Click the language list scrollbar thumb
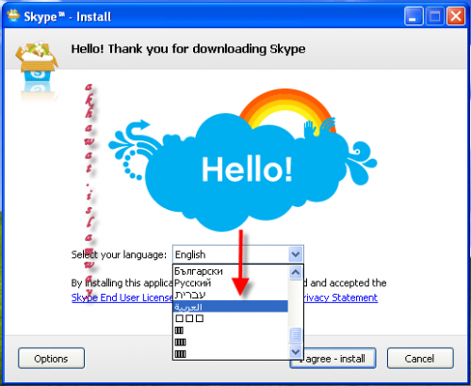Image resolution: width=471 pixels, height=386 pixels. tap(296, 335)
